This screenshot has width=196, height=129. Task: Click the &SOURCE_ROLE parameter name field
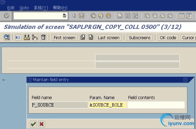(x=108, y=105)
